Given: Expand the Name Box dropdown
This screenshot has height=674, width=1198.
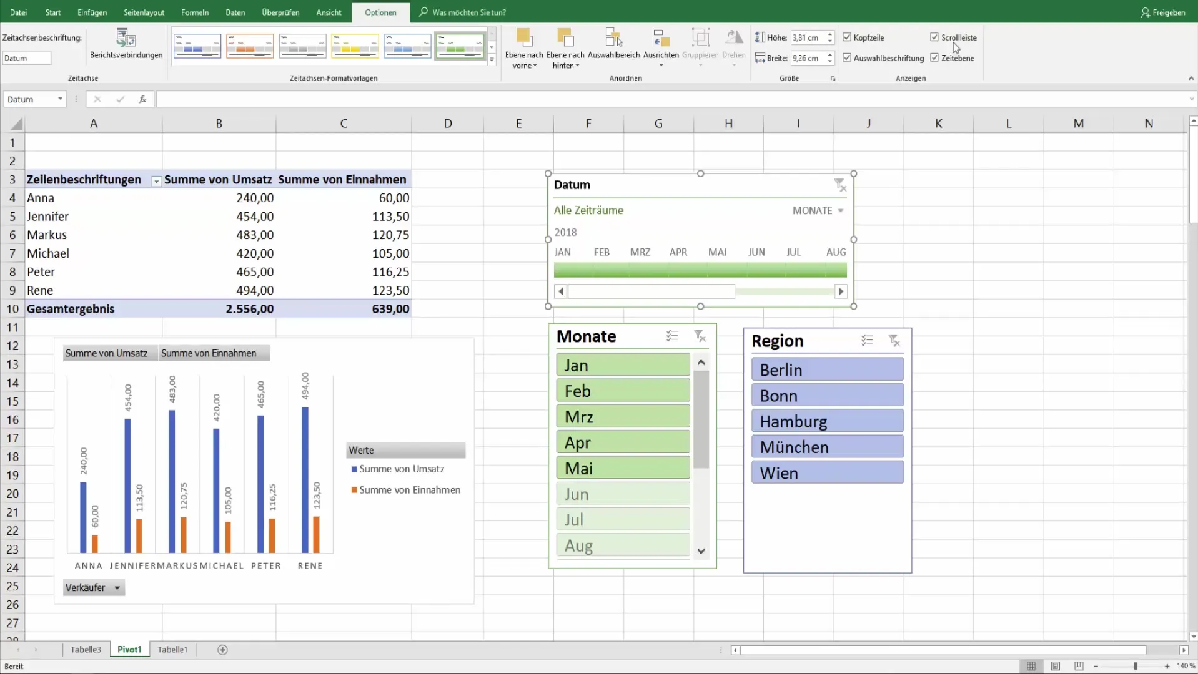Looking at the screenshot, I should click(x=60, y=99).
